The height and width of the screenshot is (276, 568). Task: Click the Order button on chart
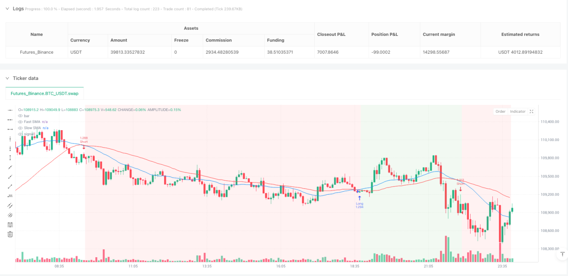point(500,111)
